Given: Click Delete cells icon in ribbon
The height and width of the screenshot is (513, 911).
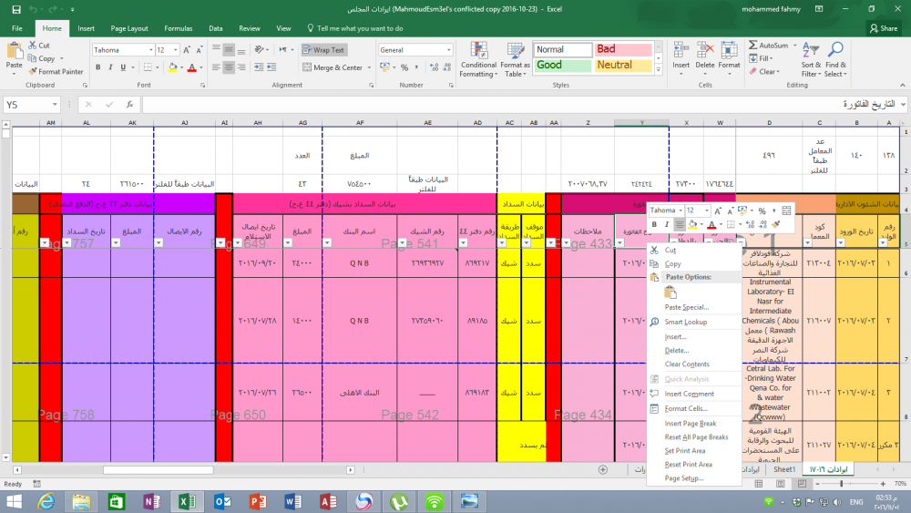Looking at the screenshot, I should (x=705, y=51).
